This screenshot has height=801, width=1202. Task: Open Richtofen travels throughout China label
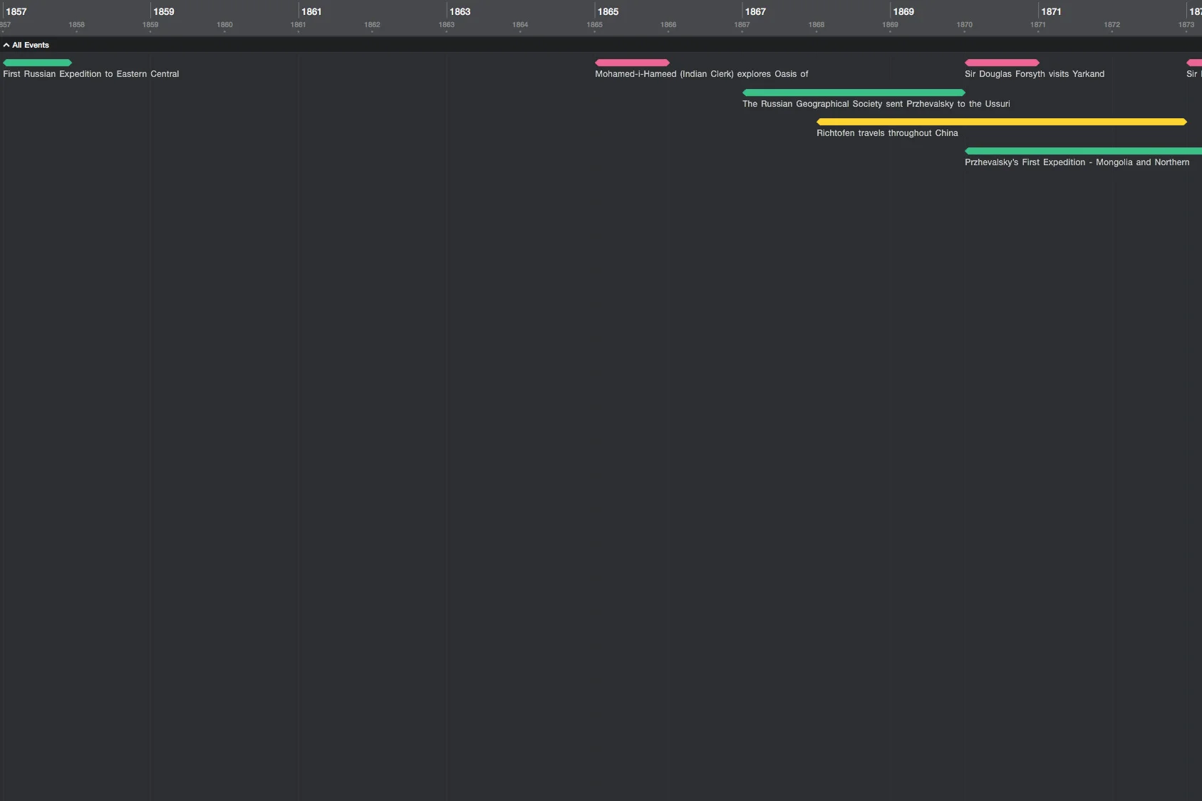887,133
